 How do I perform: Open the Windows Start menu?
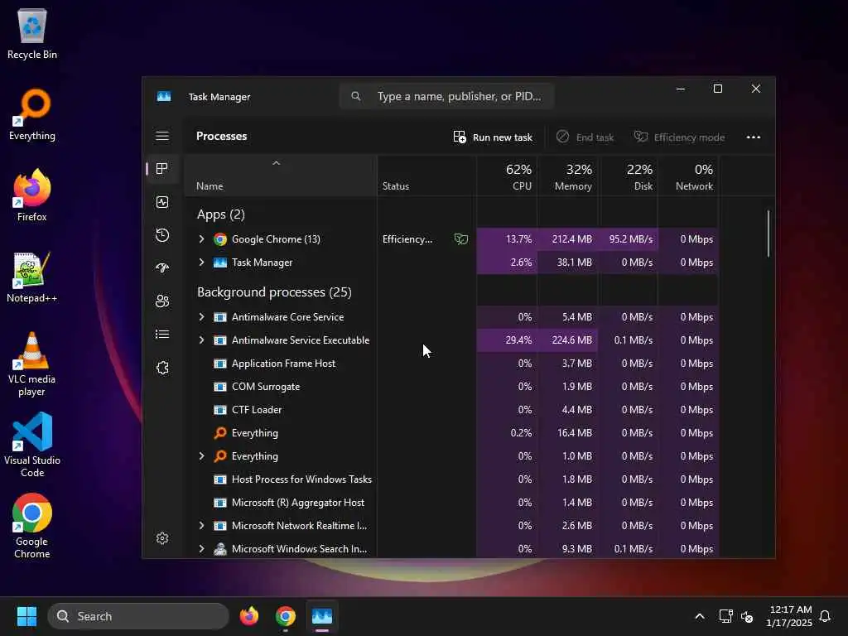[x=26, y=616]
